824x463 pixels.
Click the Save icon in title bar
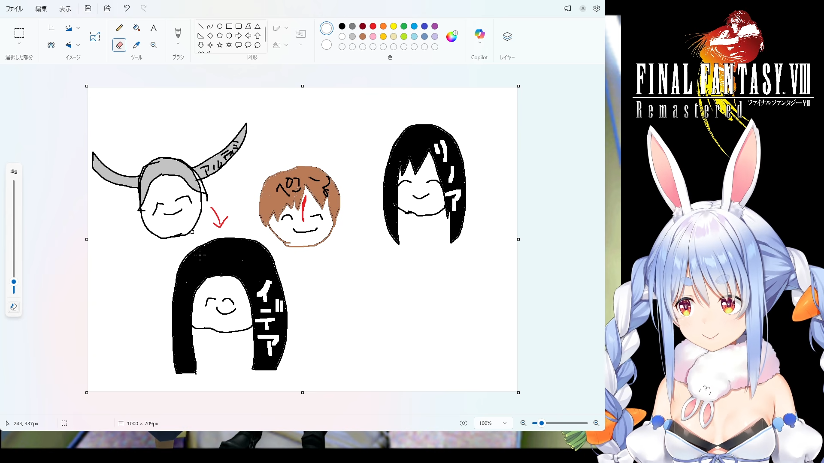tap(88, 8)
